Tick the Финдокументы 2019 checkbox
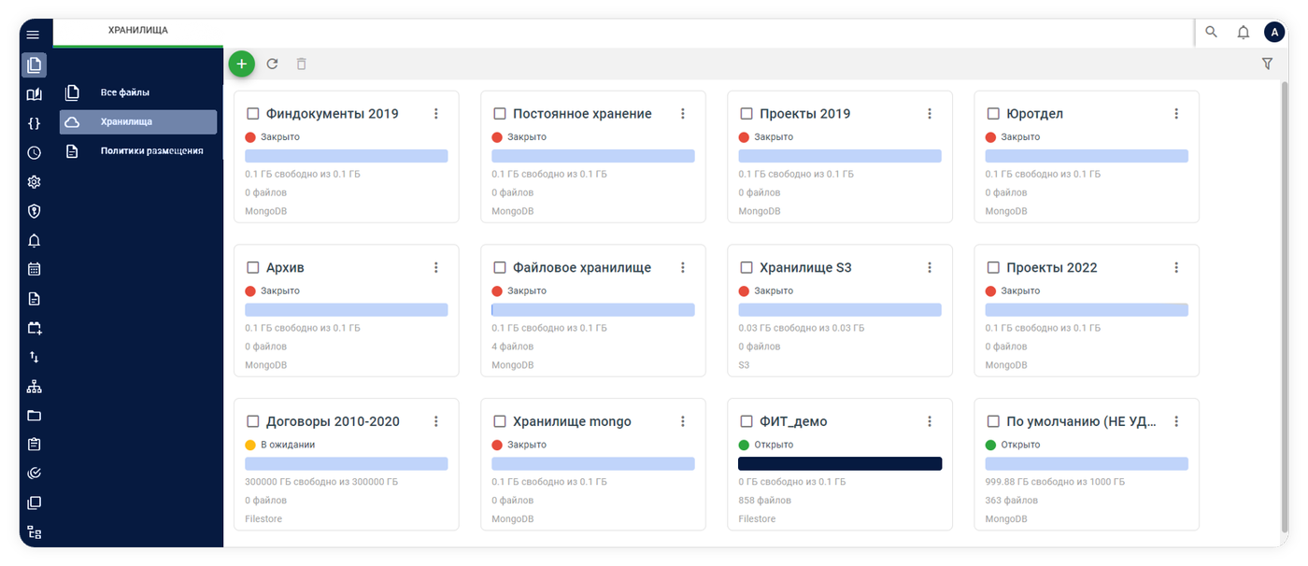This screenshot has height=566, width=1308. tap(252, 114)
